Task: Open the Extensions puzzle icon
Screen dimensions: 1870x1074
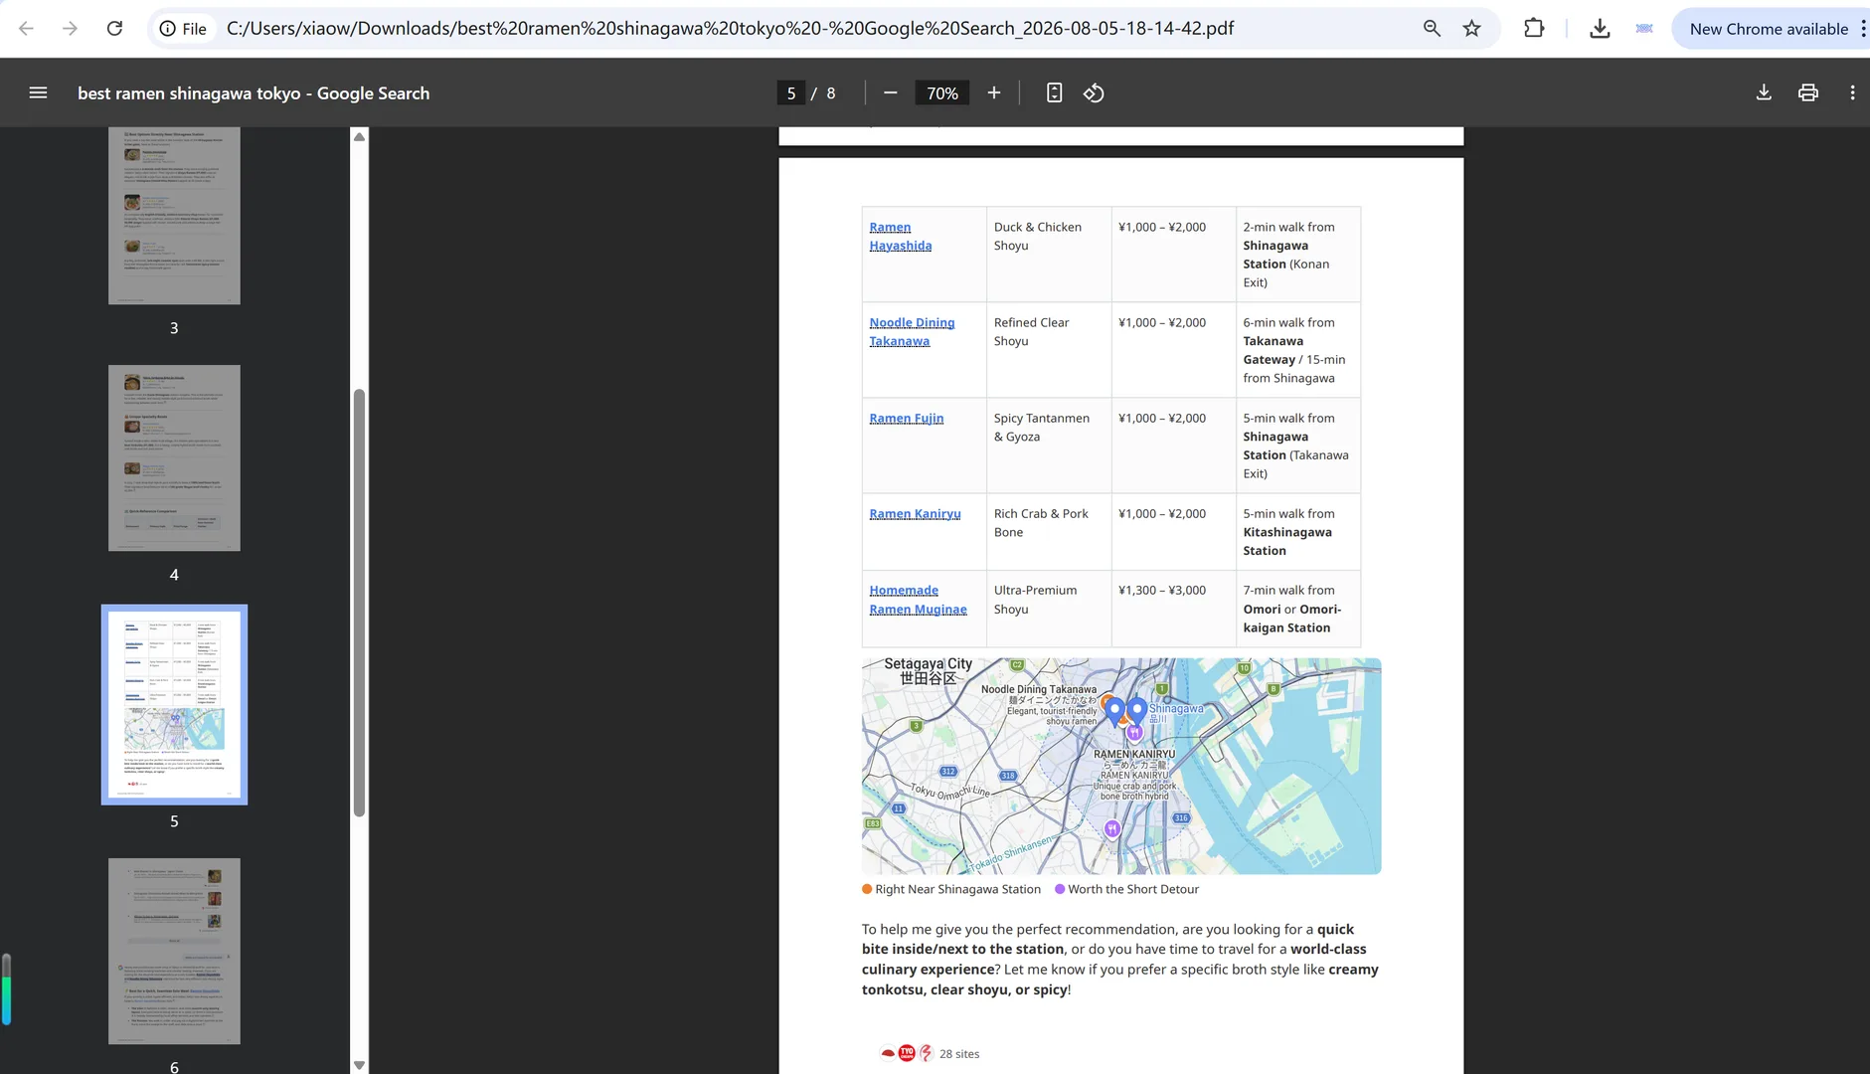Action: (x=1534, y=29)
